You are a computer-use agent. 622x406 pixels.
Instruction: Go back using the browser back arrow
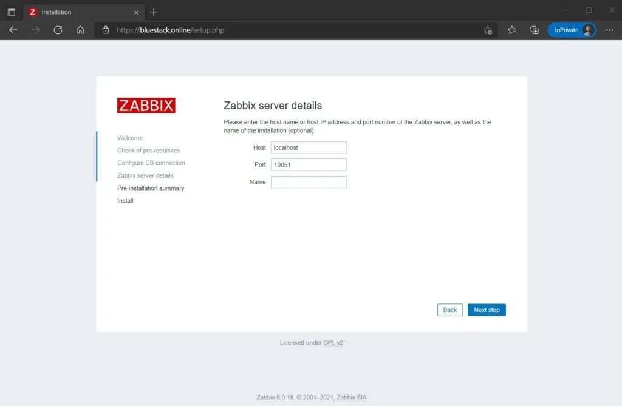point(13,30)
